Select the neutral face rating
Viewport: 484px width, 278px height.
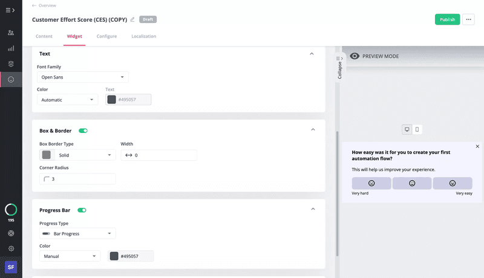pyautogui.click(x=412, y=183)
